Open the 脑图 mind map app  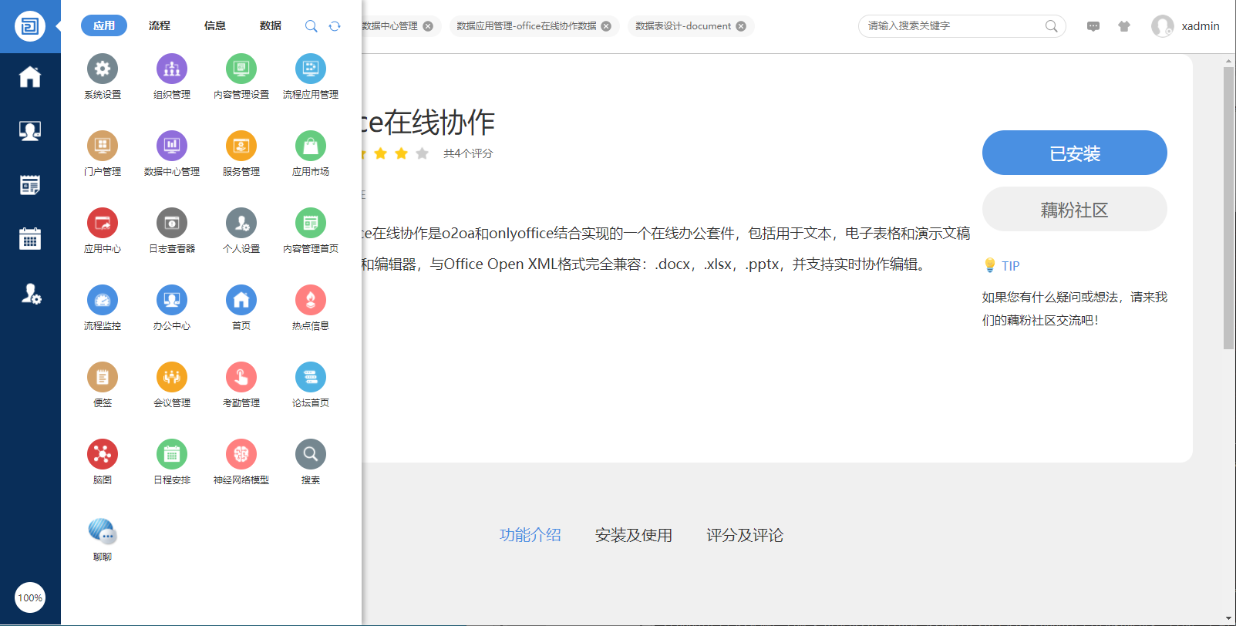coord(103,455)
